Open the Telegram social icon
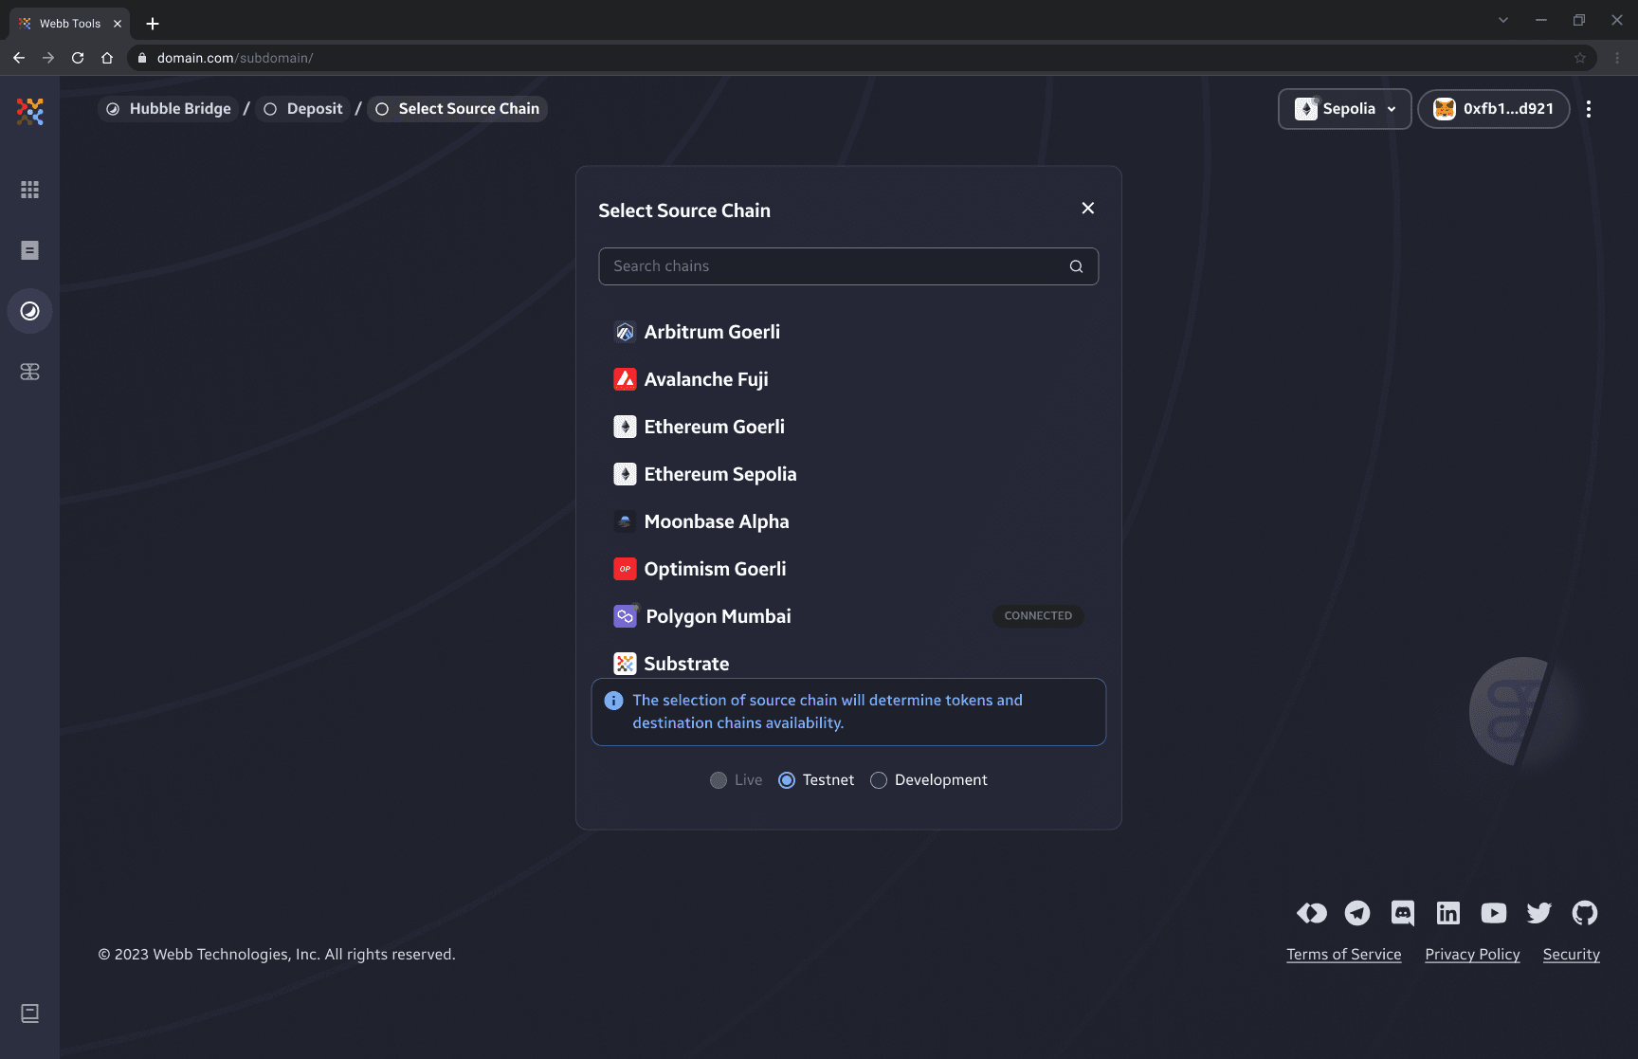The image size is (1638, 1059). coord(1357,913)
